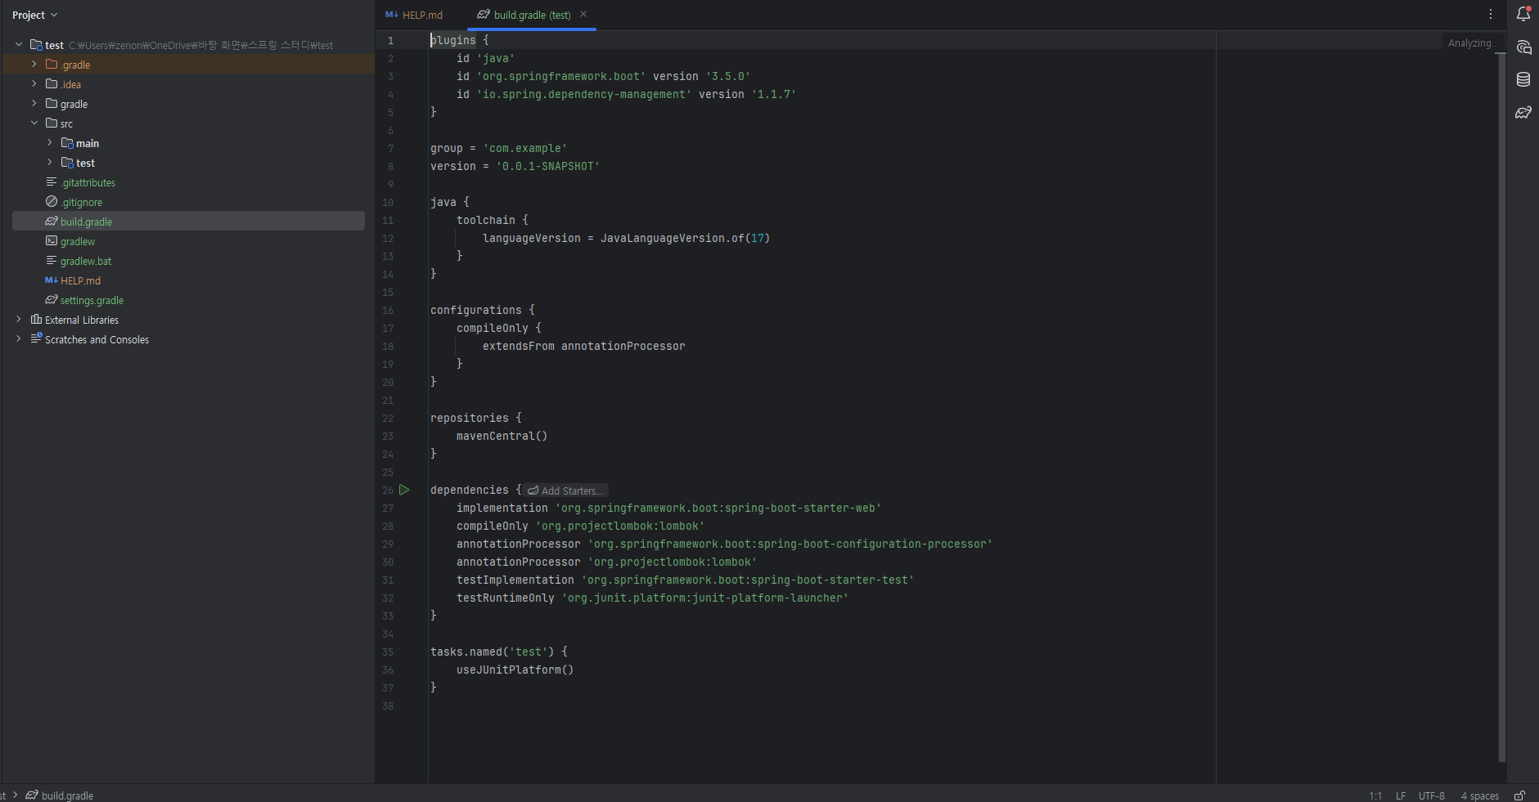Click the External Libraries icon
This screenshot has width=1539, height=802.
36,320
